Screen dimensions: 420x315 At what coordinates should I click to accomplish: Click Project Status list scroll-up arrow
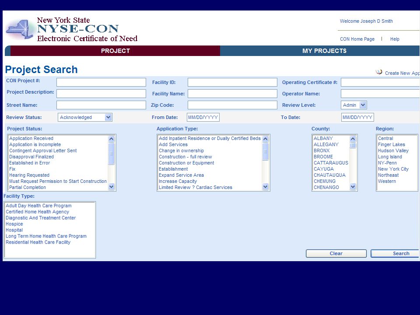112,139
